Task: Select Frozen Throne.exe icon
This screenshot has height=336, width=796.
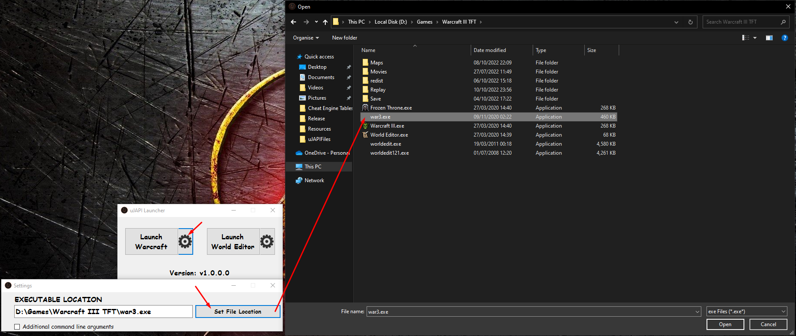Action: [365, 108]
